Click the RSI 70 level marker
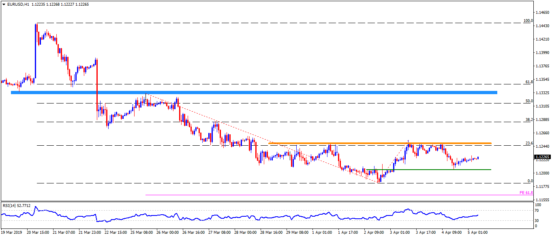The height and width of the screenshot is (237, 552). click(537, 211)
